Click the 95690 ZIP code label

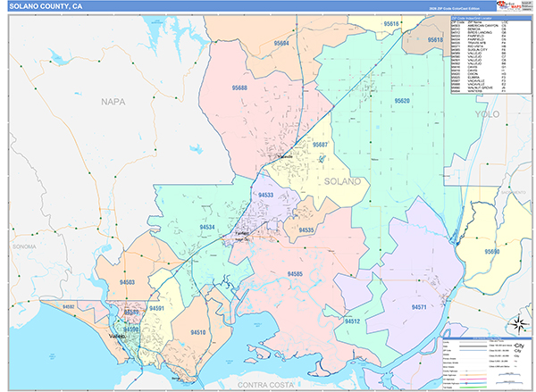(x=493, y=253)
